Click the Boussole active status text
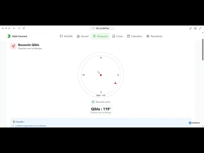Image resolution: width=204 pixels, height=153 pixels. tap(103, 102)
